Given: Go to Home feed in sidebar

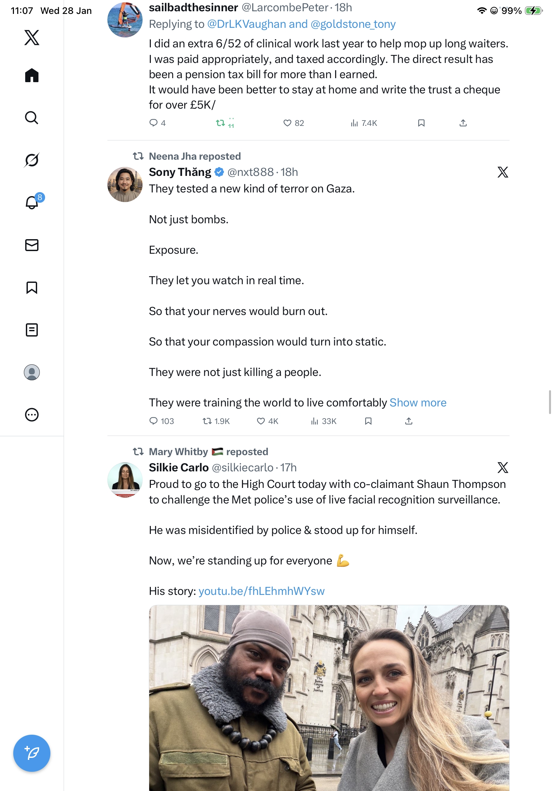Looking at the screenshot, I should pyautogui.click(x=32, y=76).
